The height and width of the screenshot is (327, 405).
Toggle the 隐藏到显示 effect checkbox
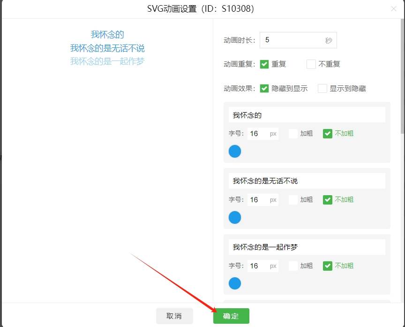[264, 88]
